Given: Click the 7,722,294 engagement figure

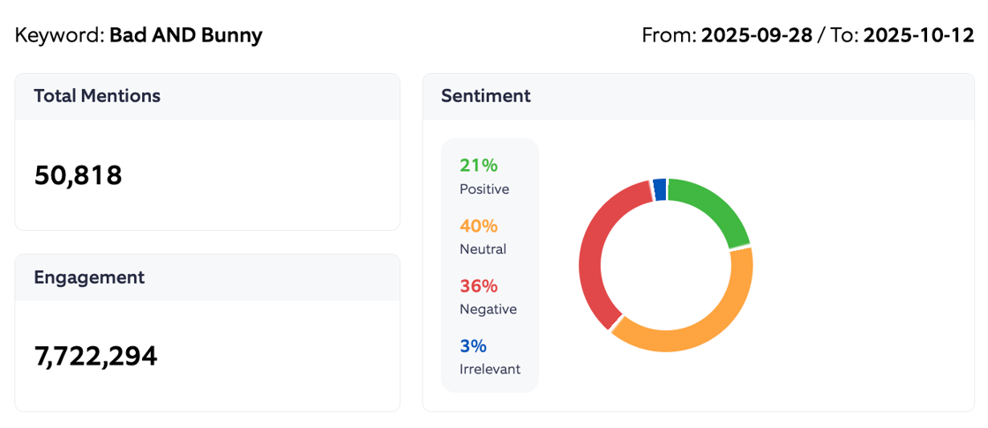Looking at the screenshot, I should click(96, 356).
